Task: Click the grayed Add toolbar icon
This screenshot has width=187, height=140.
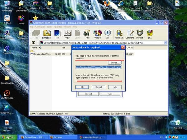Action: click(x=36, y=34)
